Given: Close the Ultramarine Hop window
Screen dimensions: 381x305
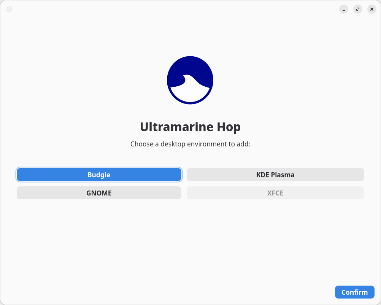Looking at the screenshot, I should [x=372, y=9].
